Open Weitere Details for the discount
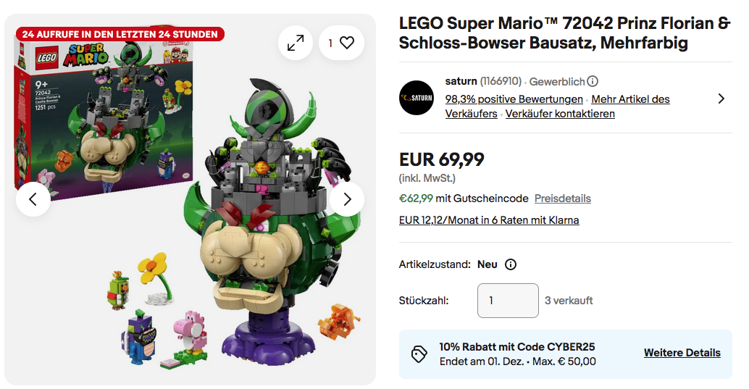The image size is (749, 389). click(682, 354)
